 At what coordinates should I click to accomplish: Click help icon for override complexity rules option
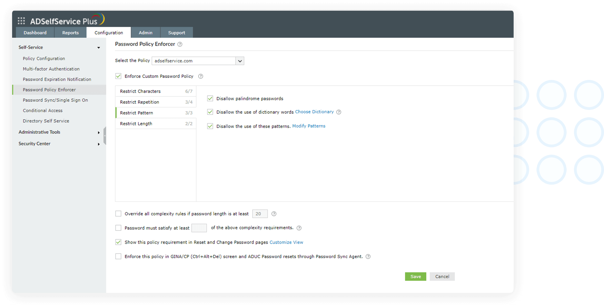click(274, 214)
